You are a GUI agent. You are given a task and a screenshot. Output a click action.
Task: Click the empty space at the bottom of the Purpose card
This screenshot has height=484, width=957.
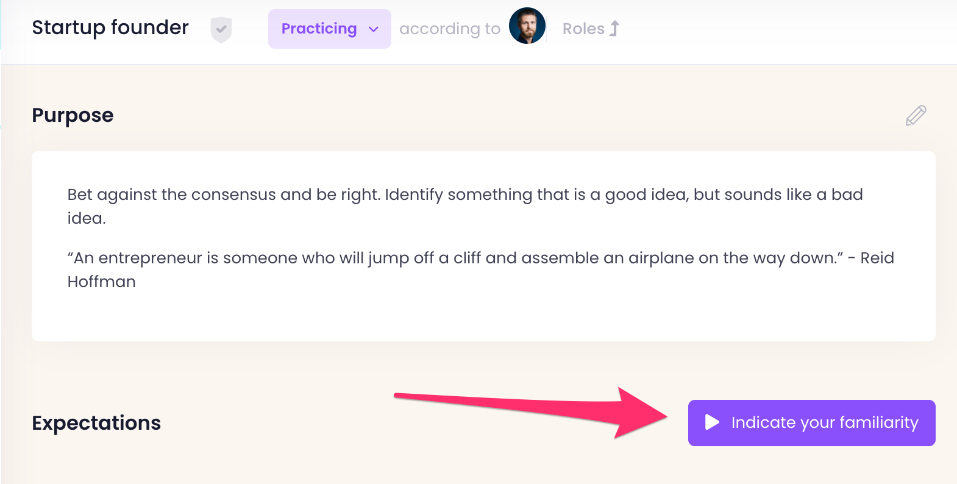pyautogui.click(x=483, y=317)
